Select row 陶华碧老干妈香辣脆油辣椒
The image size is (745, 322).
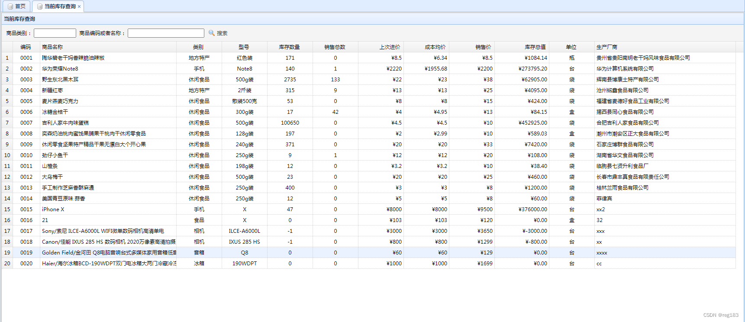pyautogui.click(x=368, y=58)
